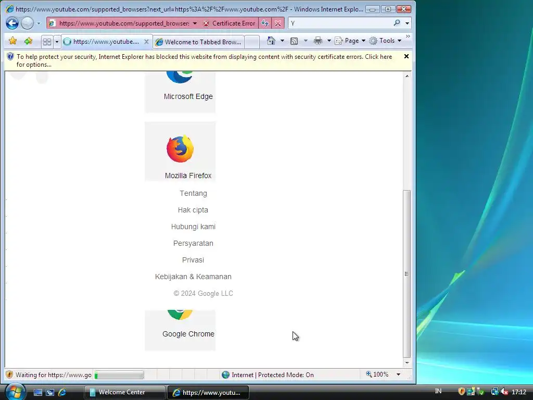
Task: Show Quick Tabs thumbnail view
Action: tap(47, 42)
